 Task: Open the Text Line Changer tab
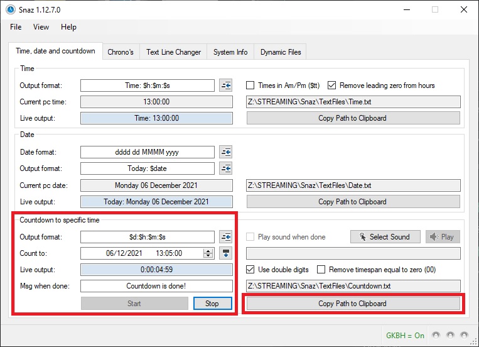173,52
